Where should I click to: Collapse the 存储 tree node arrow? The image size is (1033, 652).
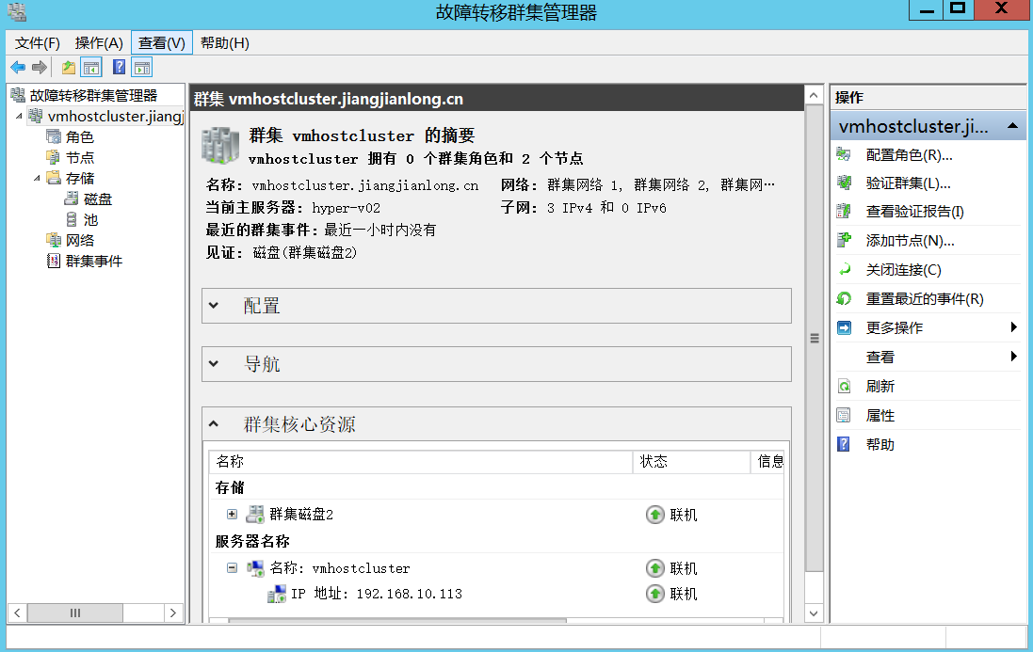point(37,179)
